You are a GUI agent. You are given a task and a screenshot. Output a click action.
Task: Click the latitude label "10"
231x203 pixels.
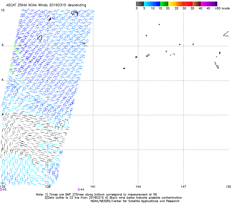click(2, 10)
